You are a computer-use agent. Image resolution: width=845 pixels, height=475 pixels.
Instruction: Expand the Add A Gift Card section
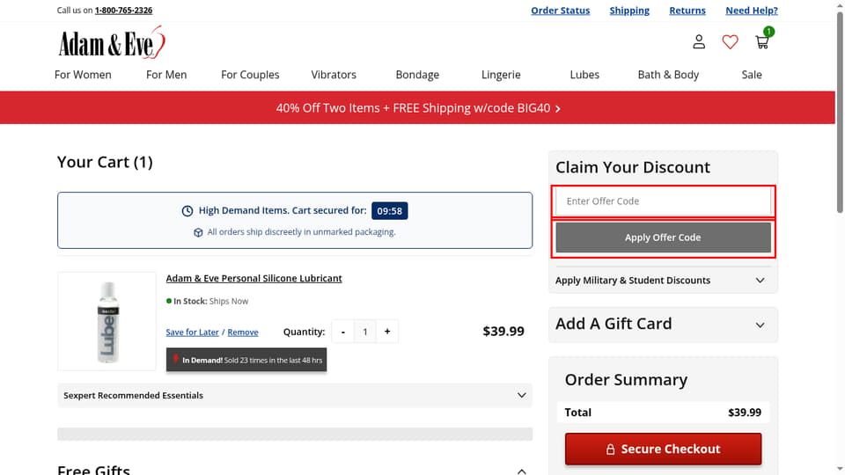[x=663, y=325]
